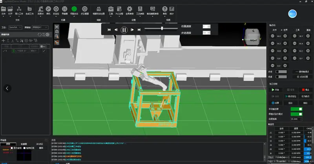Viewport: 314px width, 164px height.
Task: Click the 帮助 help question mark icon
Action: 164,8
